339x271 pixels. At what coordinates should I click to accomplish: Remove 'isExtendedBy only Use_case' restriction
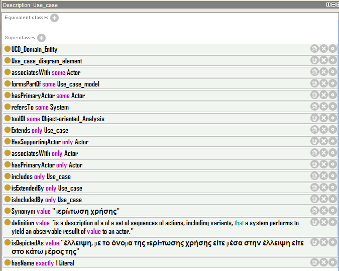[323, 188]
